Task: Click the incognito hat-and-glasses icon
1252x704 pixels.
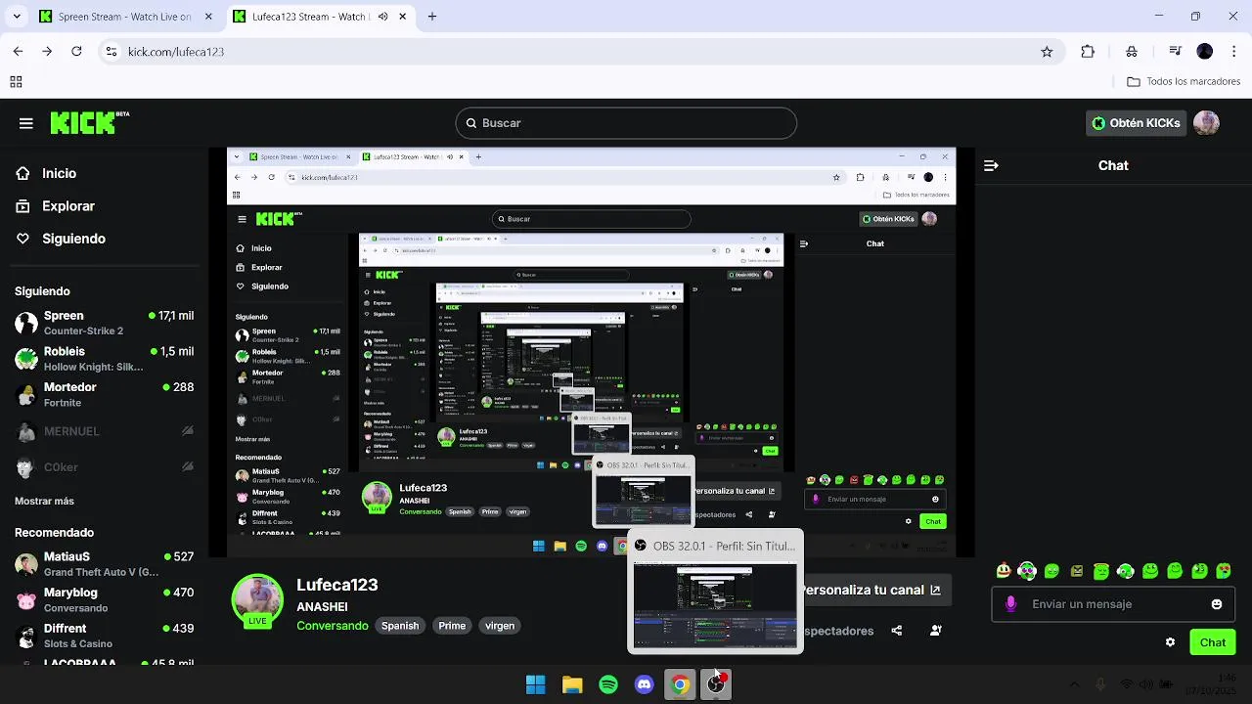Action: (x=1132, y=52)
